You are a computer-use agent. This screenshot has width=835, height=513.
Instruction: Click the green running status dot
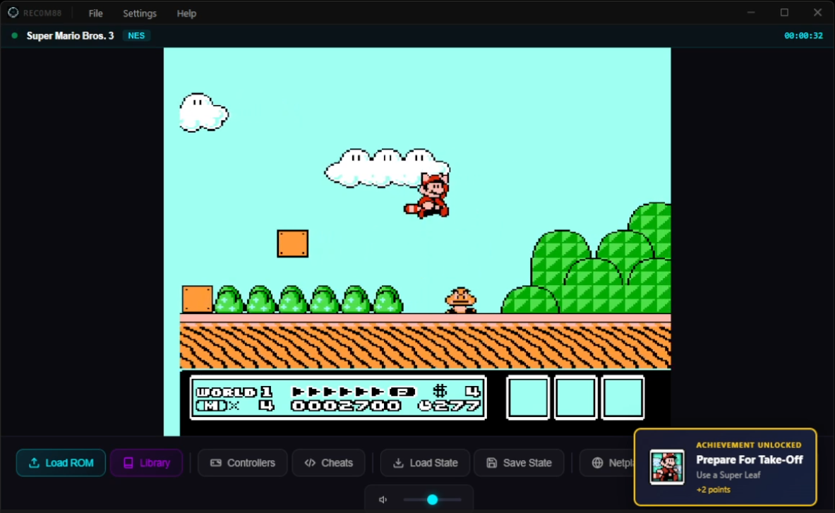coord(15,36)
